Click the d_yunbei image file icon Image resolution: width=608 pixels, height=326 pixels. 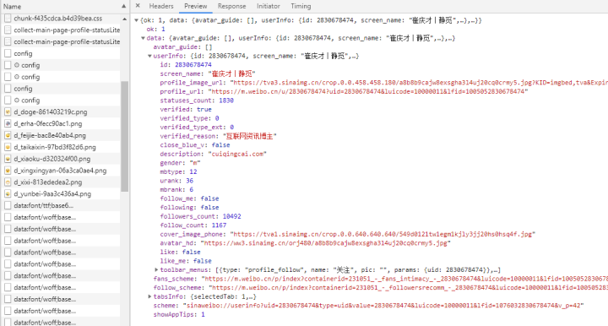pyautogui.click(x=8, y=193)
